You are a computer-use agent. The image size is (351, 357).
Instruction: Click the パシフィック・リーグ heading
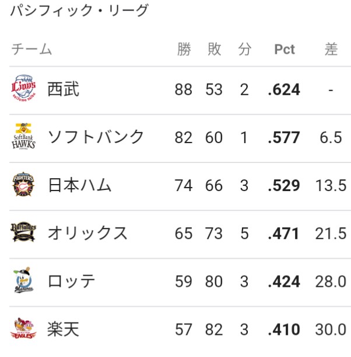click(x=79, y=11)
